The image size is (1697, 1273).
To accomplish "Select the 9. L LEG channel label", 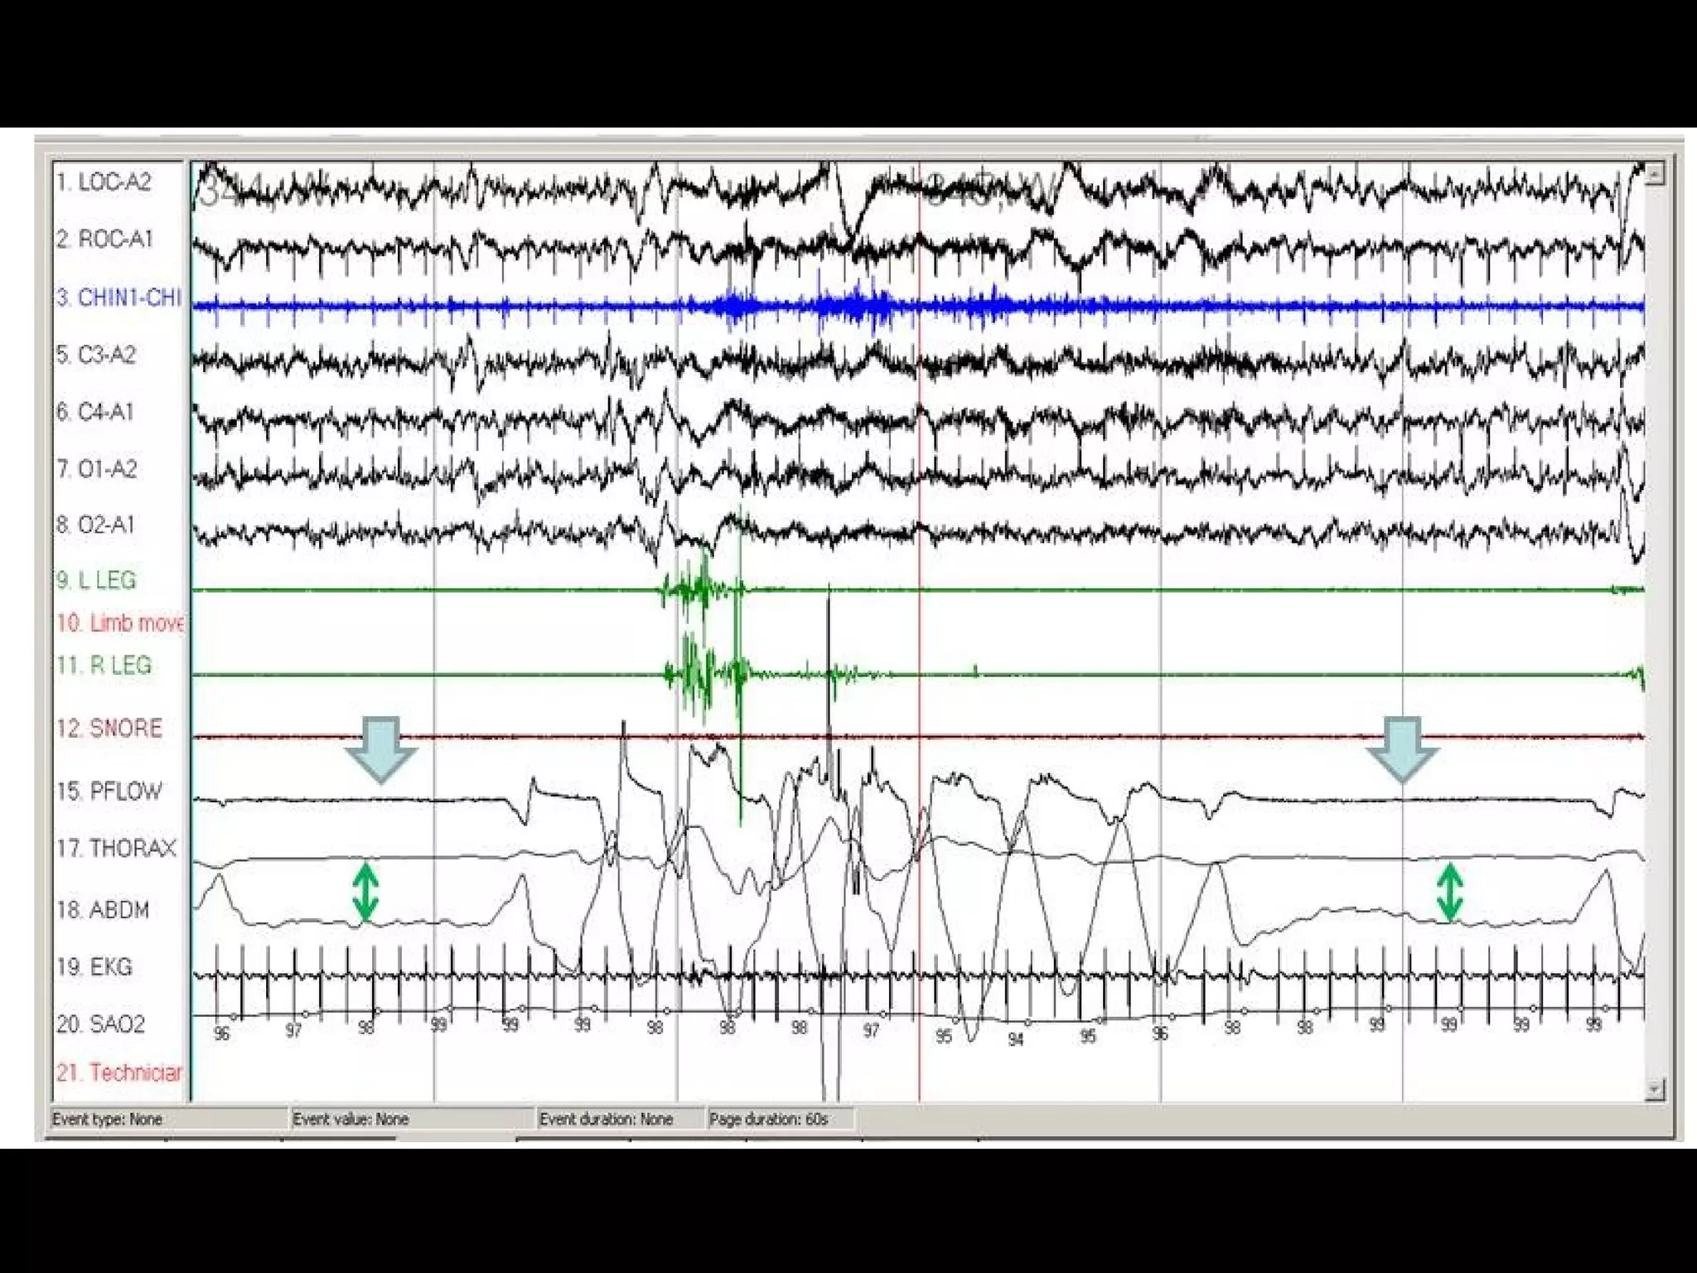I will tap(96, 580).
